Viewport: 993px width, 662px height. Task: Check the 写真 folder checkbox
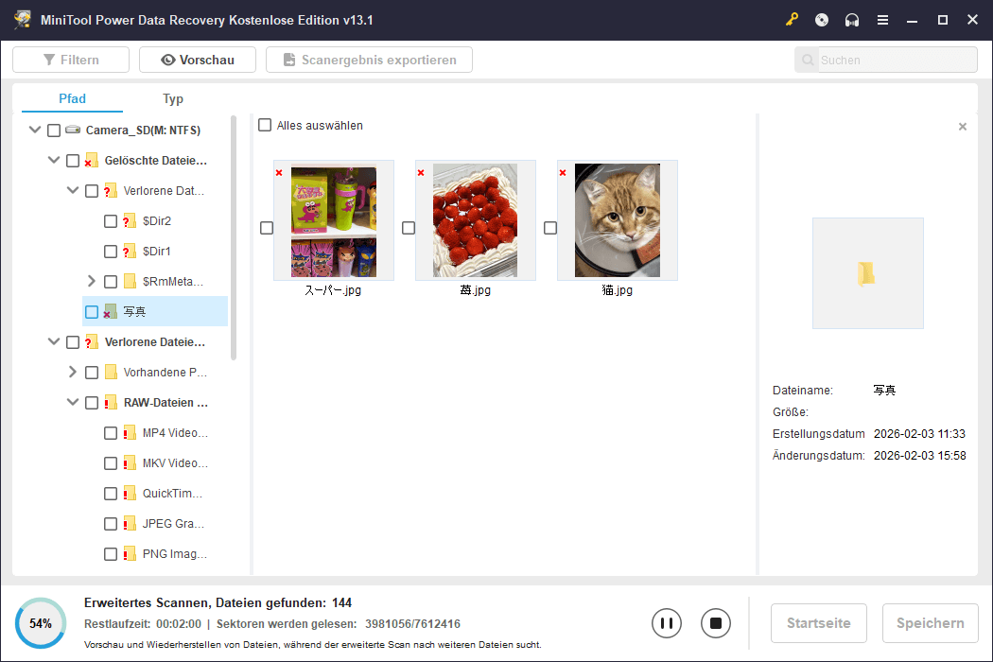[92, 312]
